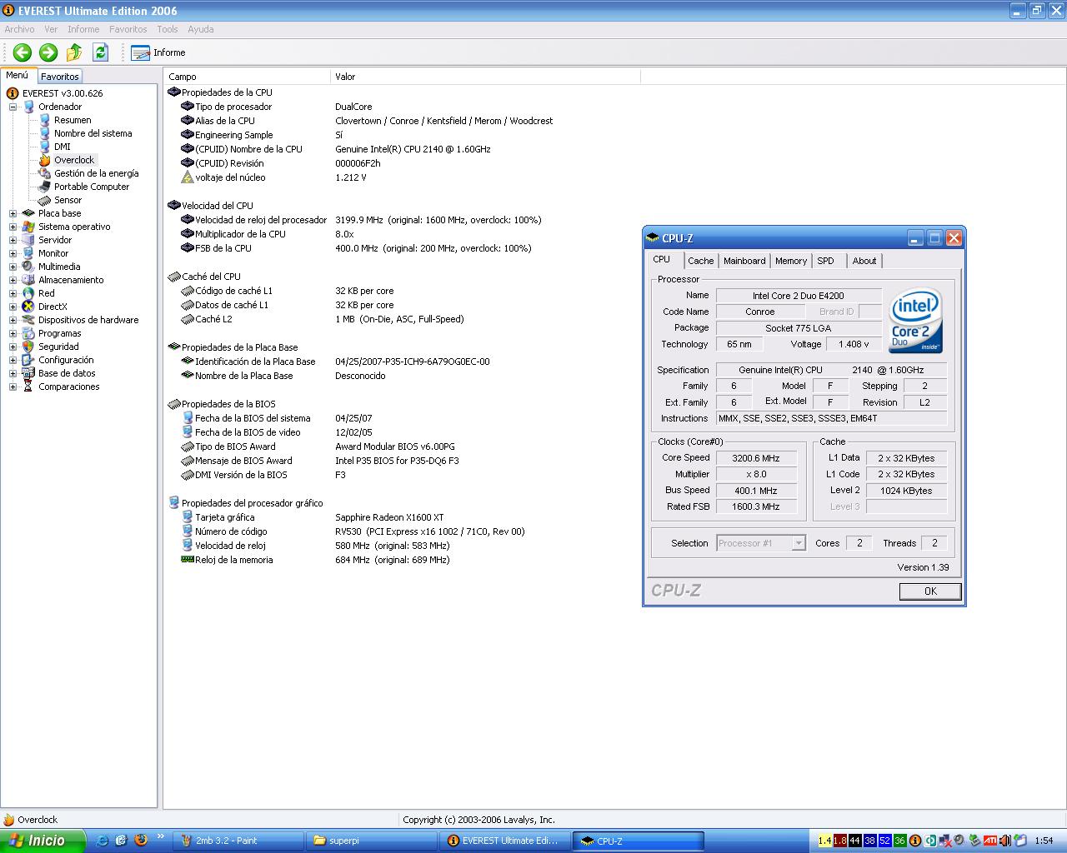The image size is (1067, 853).
Task: Click the Dispositivos de hardware icon
Action: click(x=28, y=320)
